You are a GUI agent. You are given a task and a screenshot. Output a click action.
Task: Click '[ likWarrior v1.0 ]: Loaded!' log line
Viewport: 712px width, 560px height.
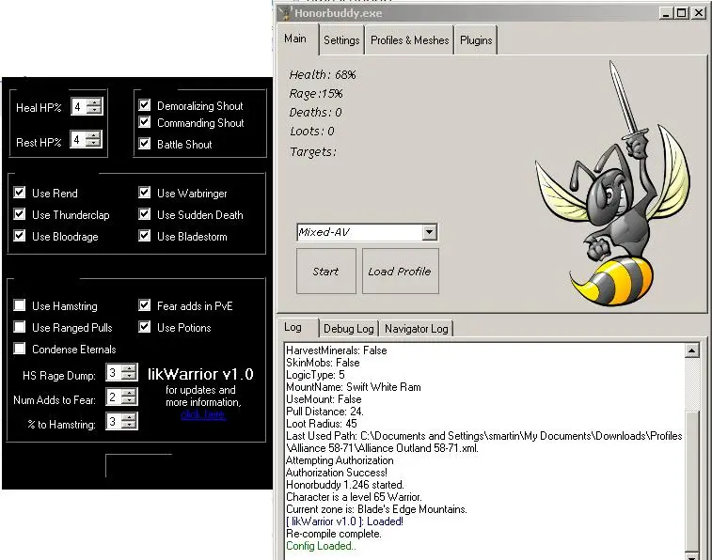point(344,521)
